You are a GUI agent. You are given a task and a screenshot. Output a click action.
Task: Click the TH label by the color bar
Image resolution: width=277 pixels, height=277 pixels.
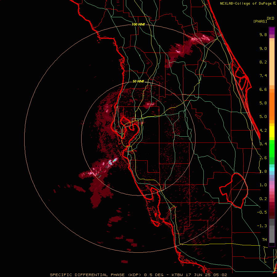coord(264,239)
